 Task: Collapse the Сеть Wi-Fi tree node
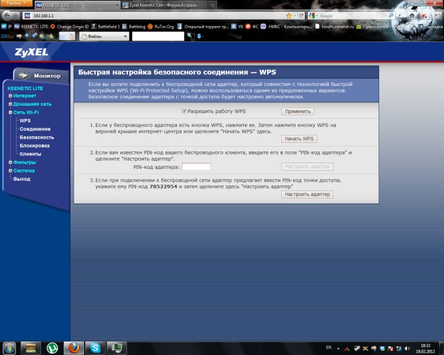[10, 113]
